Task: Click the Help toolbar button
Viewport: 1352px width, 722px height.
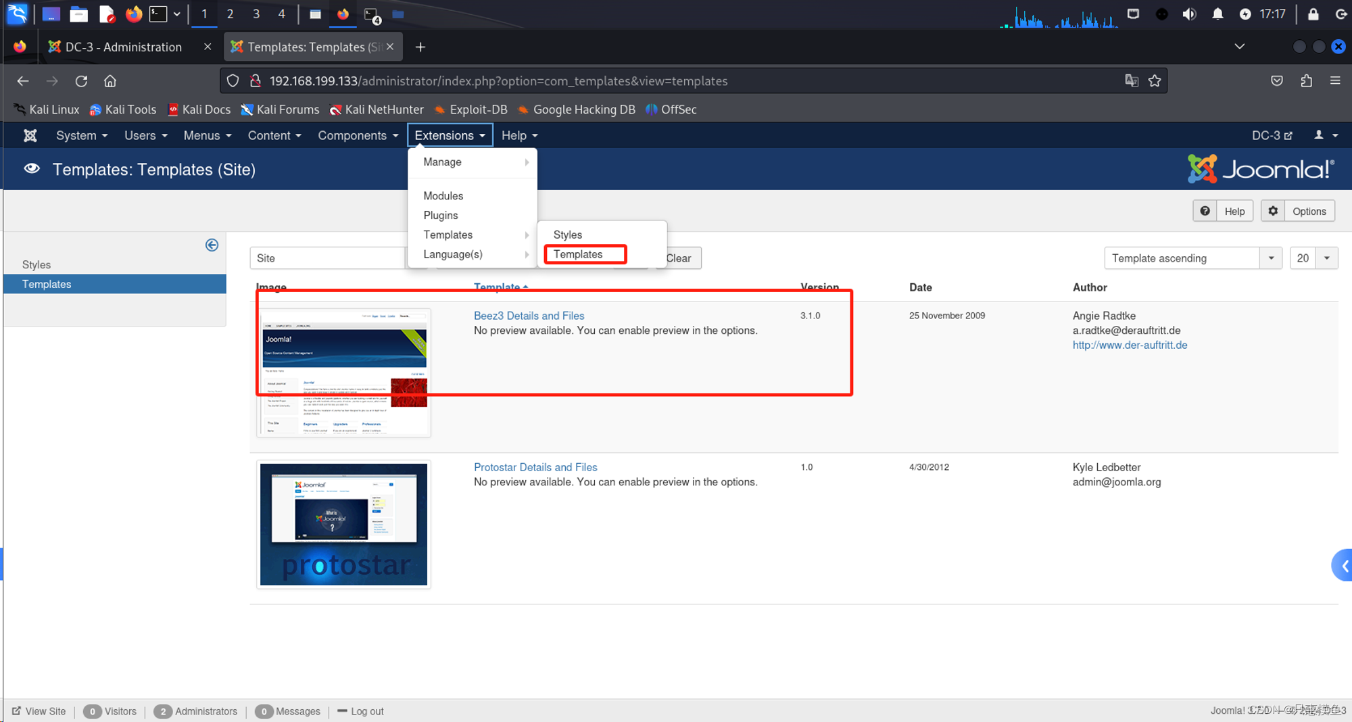Action: pos(1223,211)
